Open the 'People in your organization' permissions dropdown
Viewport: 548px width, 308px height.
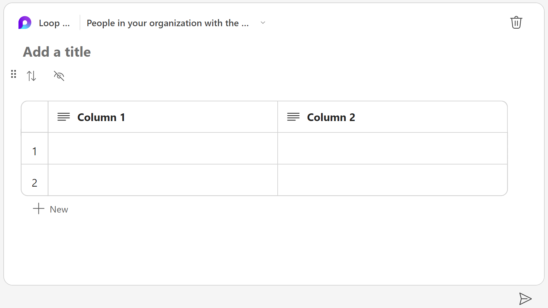point(168,23)
